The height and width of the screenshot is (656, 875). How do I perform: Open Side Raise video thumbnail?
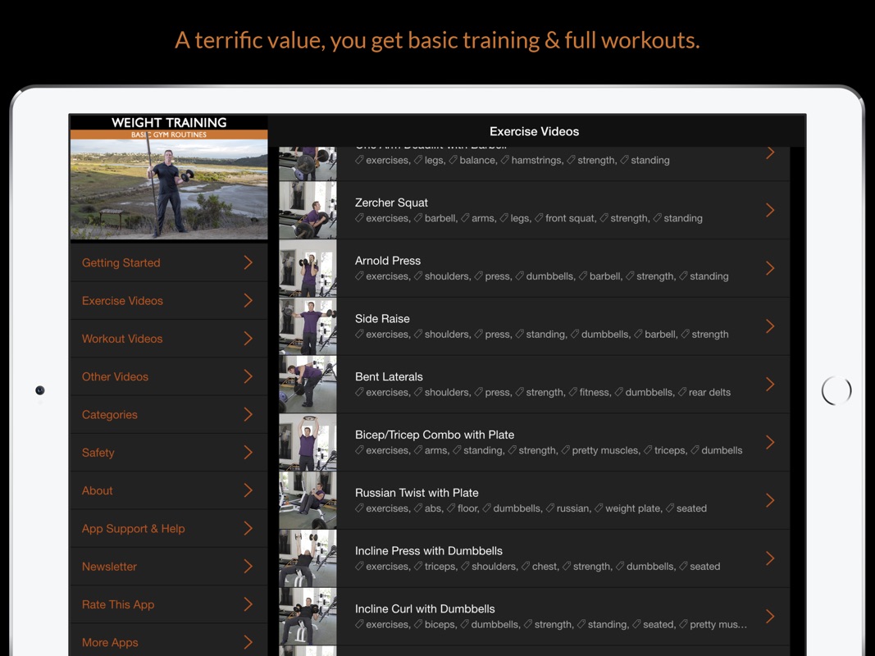308,326
